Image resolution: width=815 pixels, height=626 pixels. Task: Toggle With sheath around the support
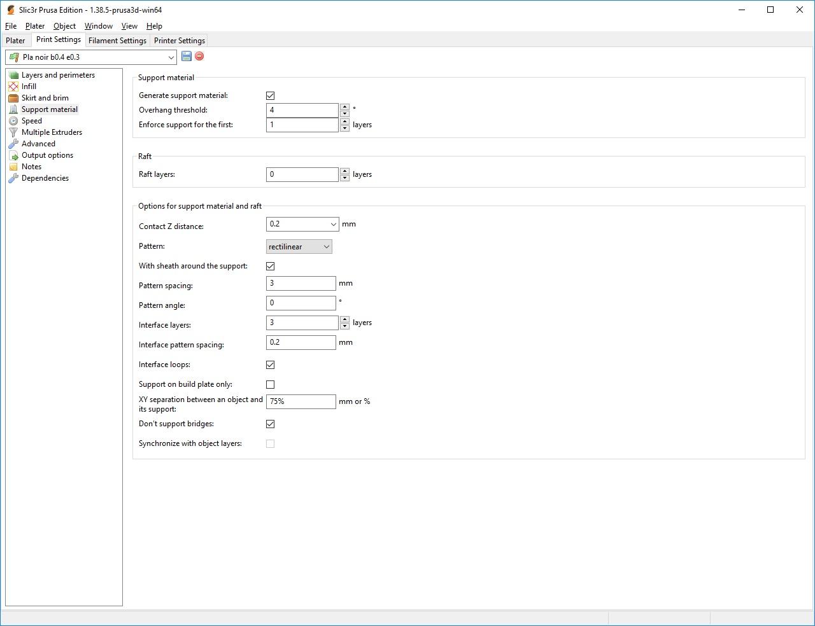point(270,266)
